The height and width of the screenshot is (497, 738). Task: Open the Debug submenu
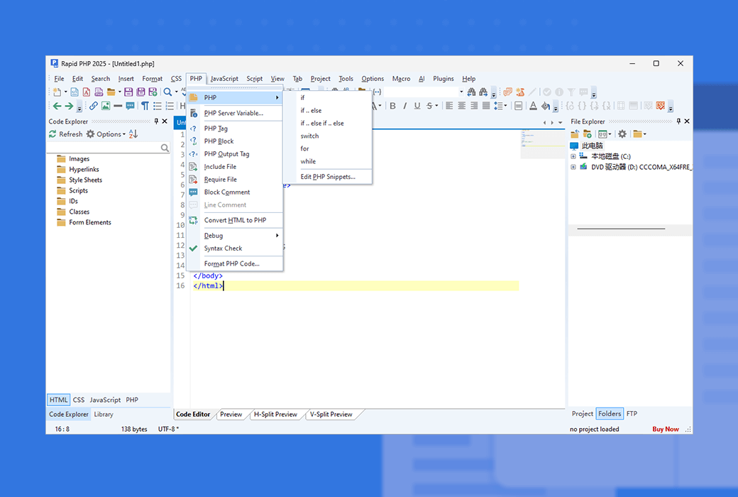pyautogui.click(x=236, y=236)
